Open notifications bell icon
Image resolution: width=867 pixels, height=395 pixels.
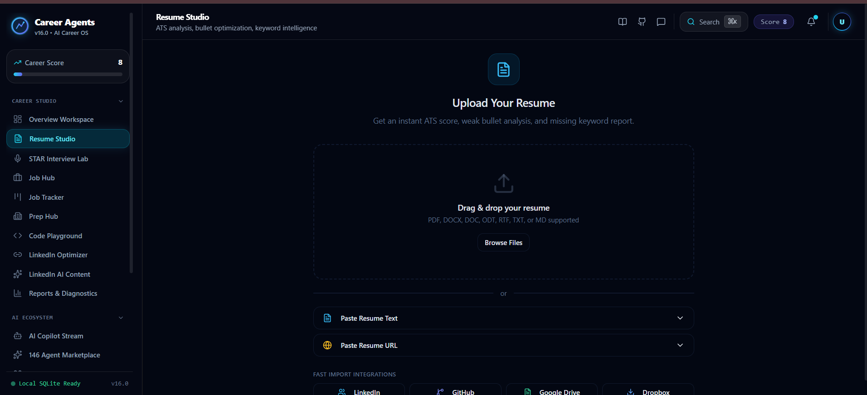811,22
